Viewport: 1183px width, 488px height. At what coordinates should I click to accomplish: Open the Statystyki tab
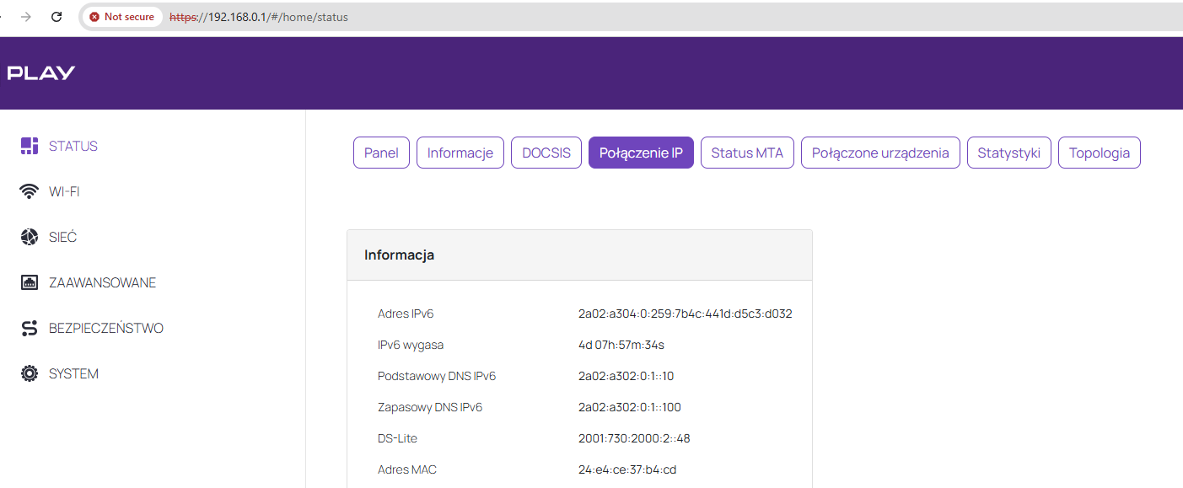point(1008,153)
